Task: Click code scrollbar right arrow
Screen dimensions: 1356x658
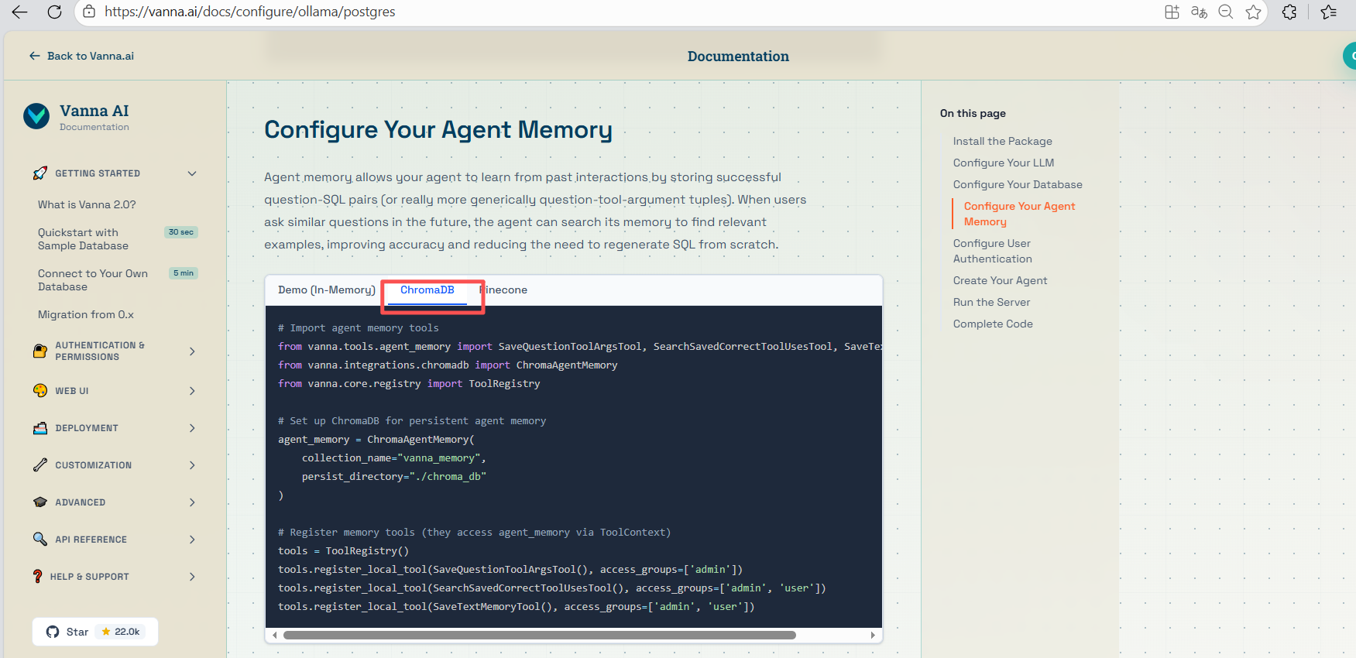Action: [873, 636]
